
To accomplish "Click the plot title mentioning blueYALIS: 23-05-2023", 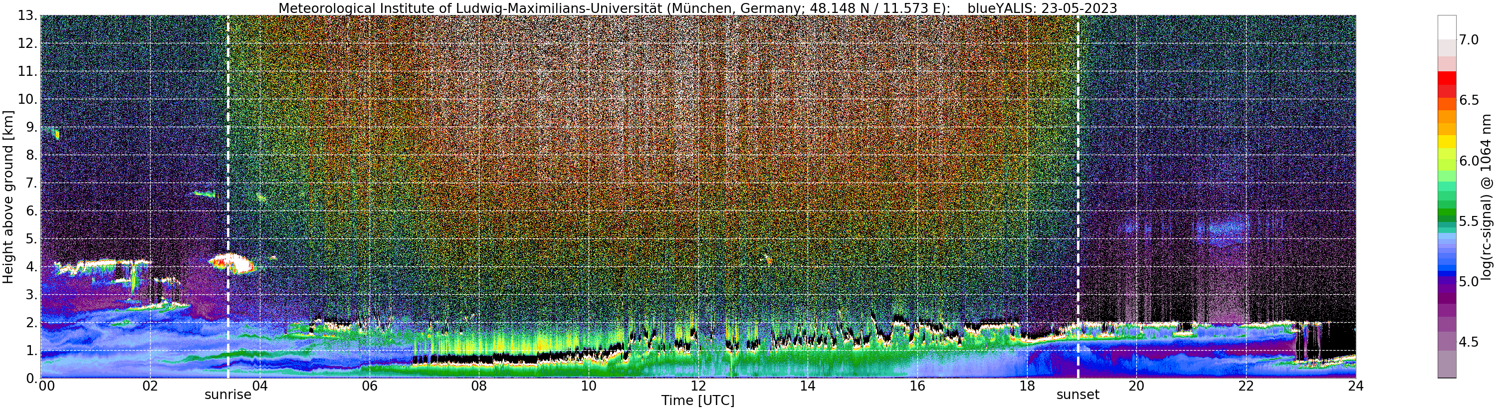I will (698, 8).
